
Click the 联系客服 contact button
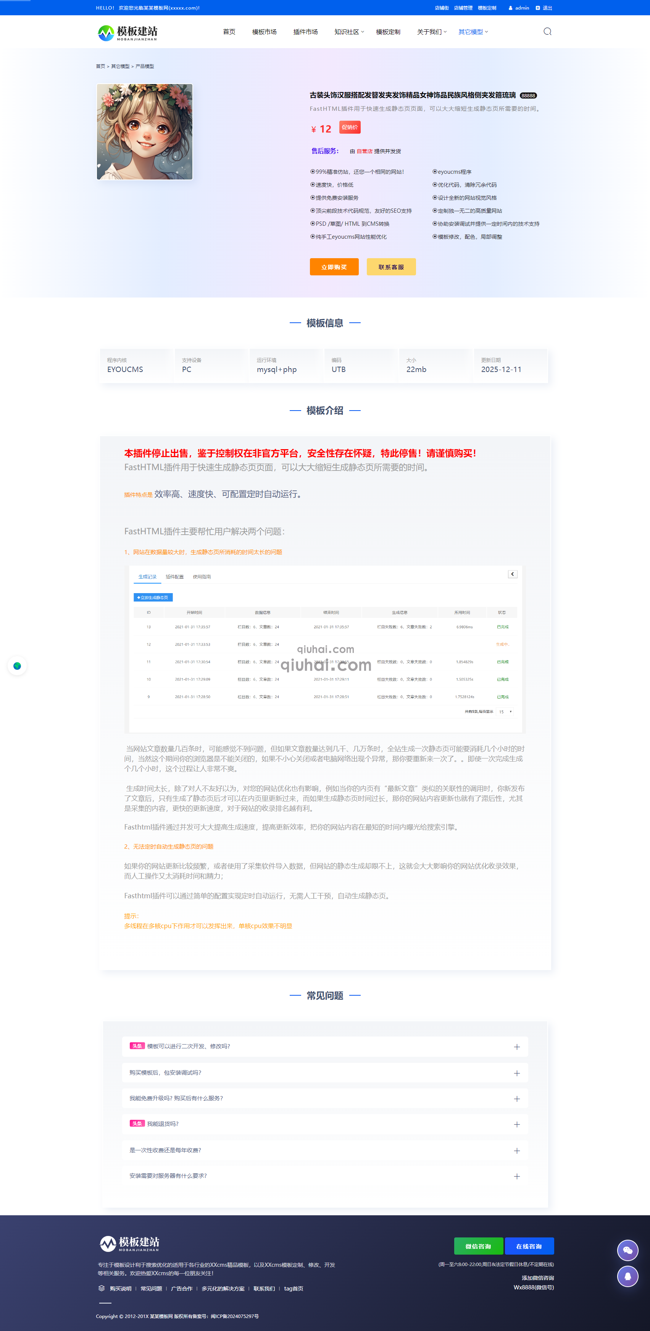[x=391, y=267]
